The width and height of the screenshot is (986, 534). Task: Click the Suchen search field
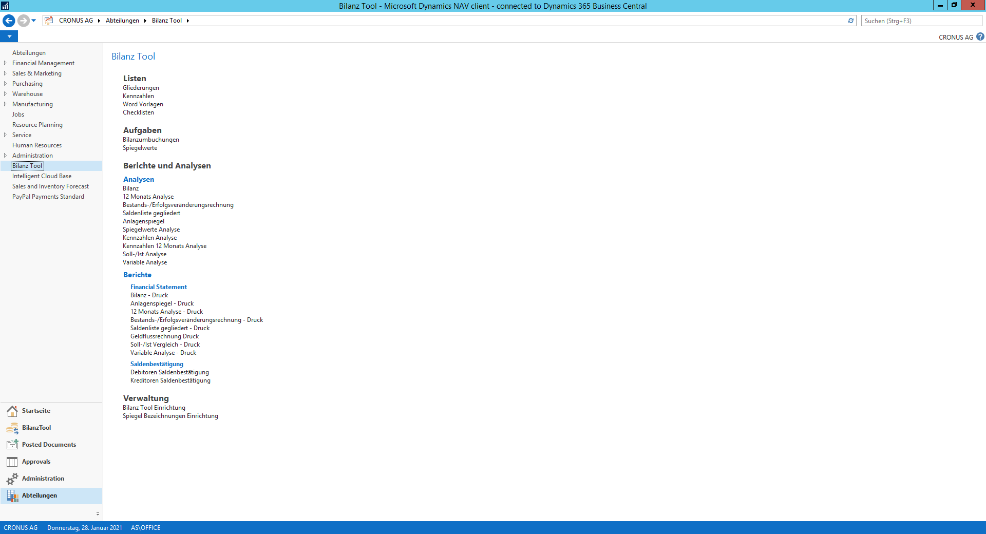(x=921, y=21)
